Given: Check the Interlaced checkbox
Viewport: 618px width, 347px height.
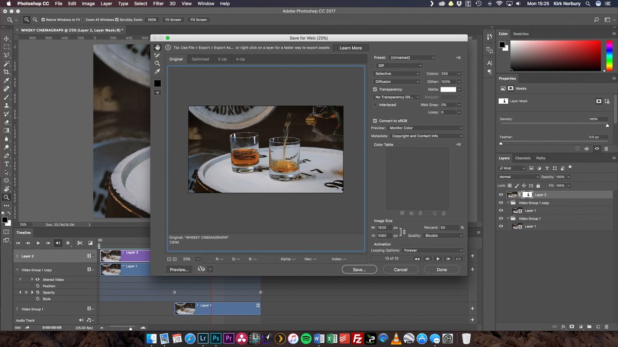Looking at the screenshot, I should coord(374,104).
